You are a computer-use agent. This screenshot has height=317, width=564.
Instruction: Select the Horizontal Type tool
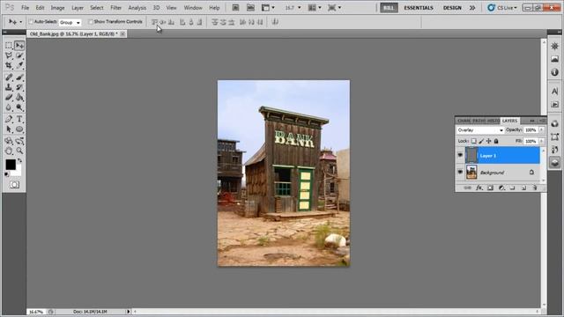[x=19, y=119]
